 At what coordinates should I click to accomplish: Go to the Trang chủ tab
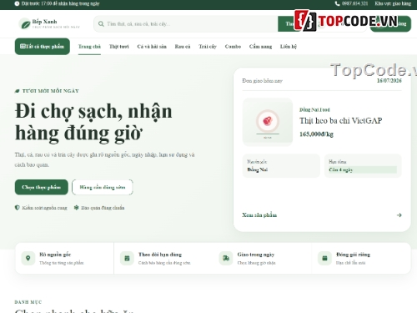pos(89,47)
